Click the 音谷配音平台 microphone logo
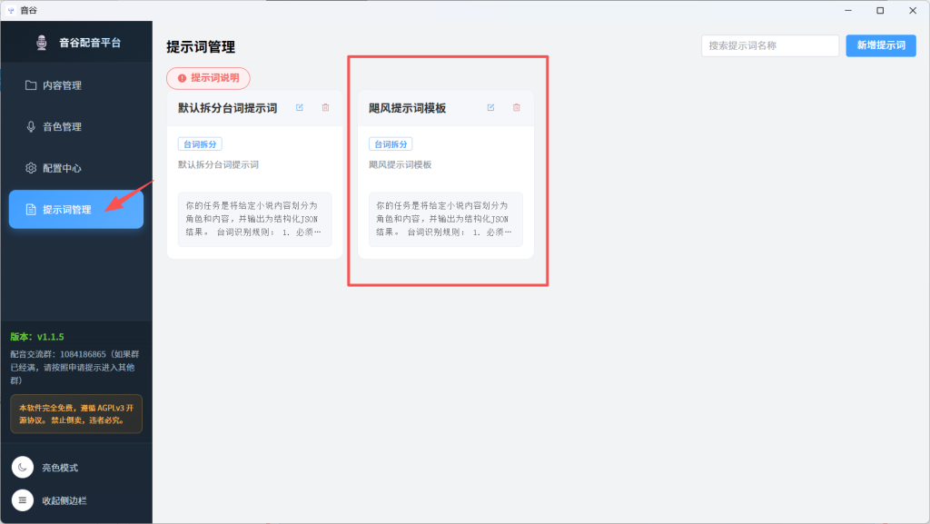Viewport: 930px width, 524px height. pos(42,43)
